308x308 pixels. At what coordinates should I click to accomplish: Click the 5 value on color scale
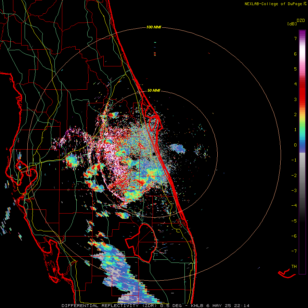[x=295, y=69]
